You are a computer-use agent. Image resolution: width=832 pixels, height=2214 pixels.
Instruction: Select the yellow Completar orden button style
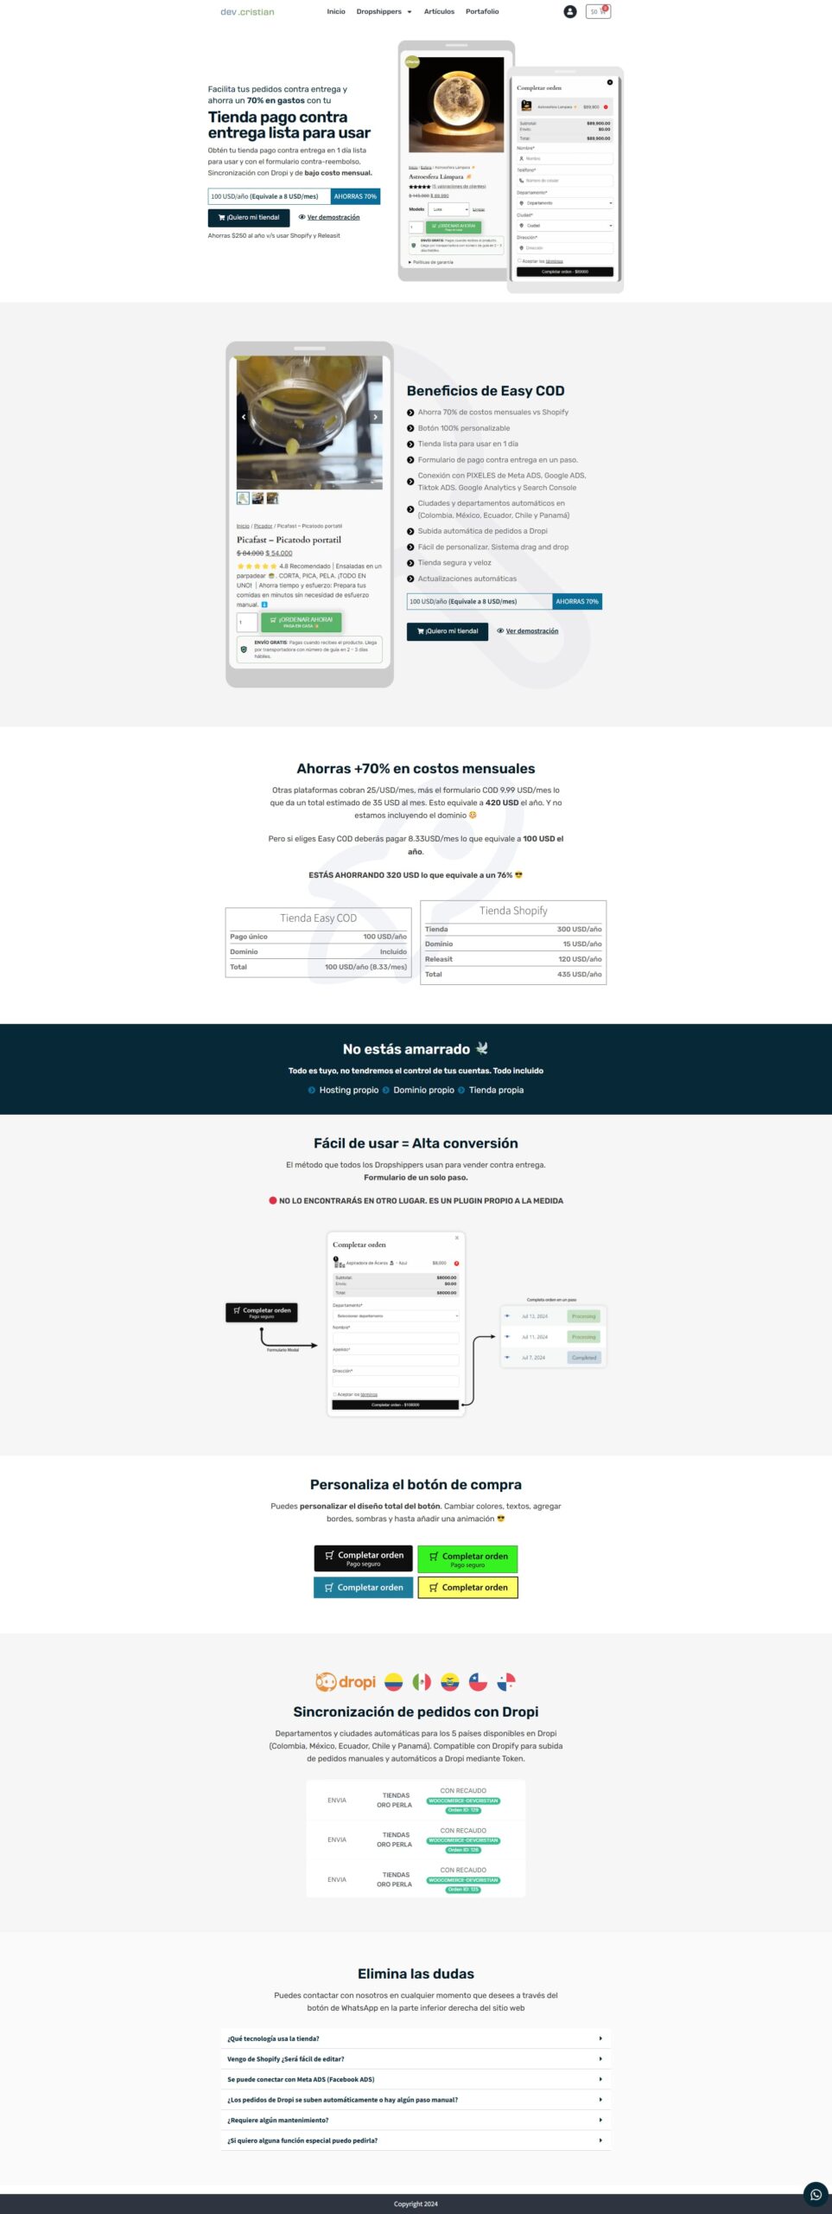tap(467, 1587)
